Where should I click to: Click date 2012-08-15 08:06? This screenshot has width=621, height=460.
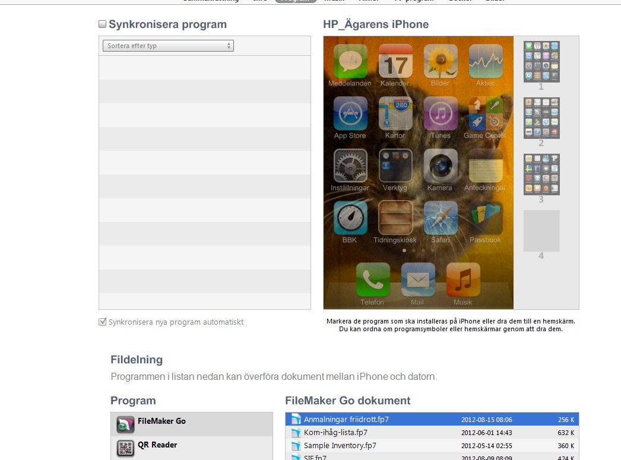pos(486,420)
